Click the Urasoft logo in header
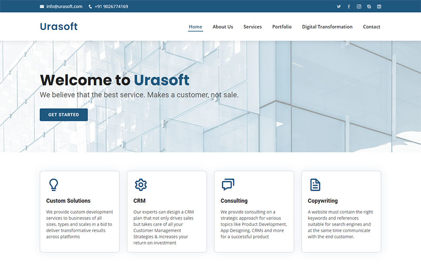Image resolution: width=421 pixels, height=280 pixels. coord(59,26)
